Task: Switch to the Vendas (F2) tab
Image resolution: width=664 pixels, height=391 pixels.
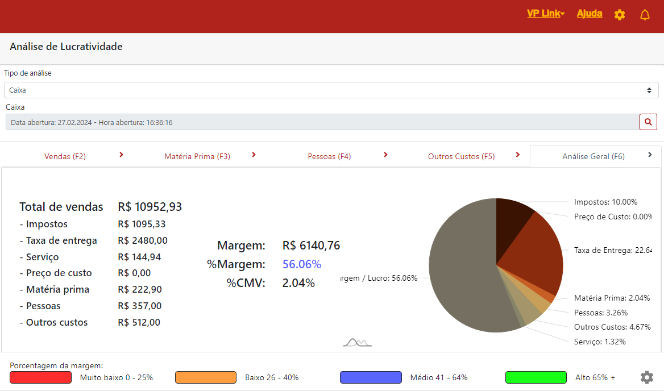Action: (x=65, y=156)
